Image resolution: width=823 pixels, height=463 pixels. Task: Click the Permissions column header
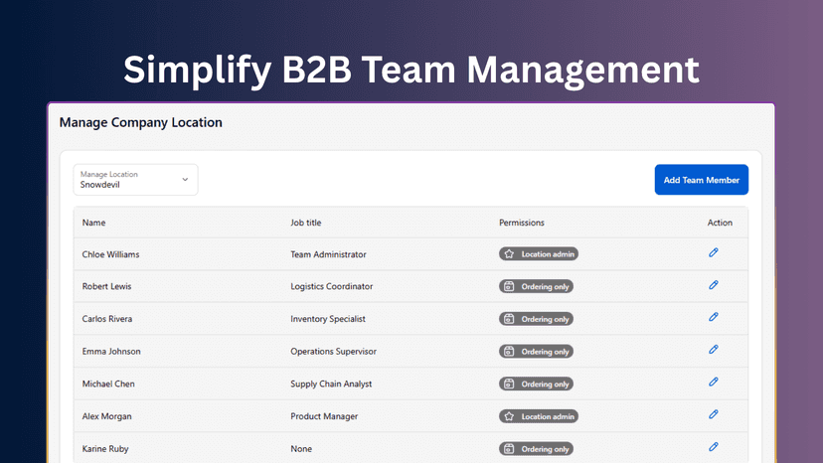point(522,223)
